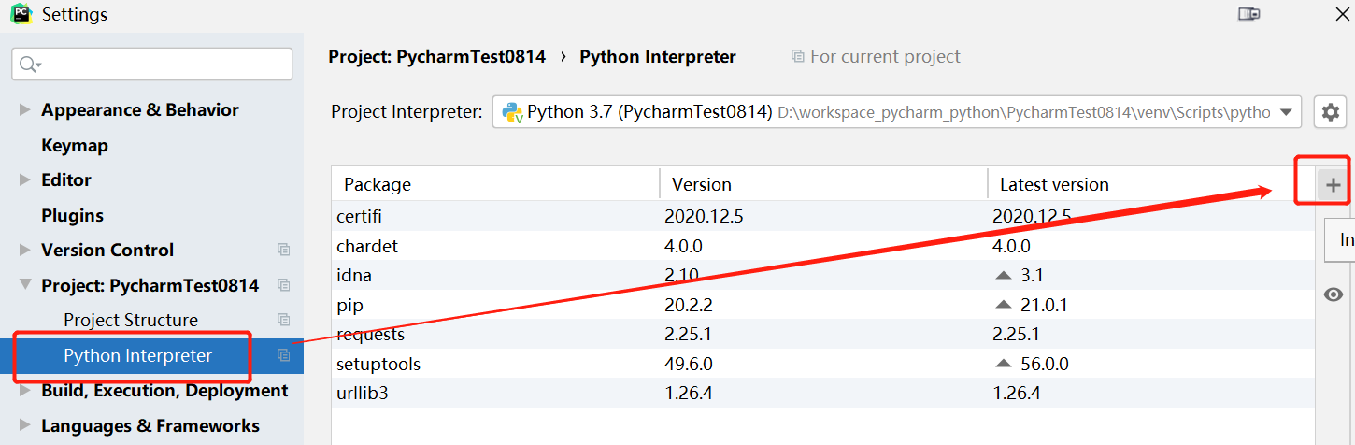Expand Appearance & Behavior section
The image size is (1355, 445).
coord(24,109)
